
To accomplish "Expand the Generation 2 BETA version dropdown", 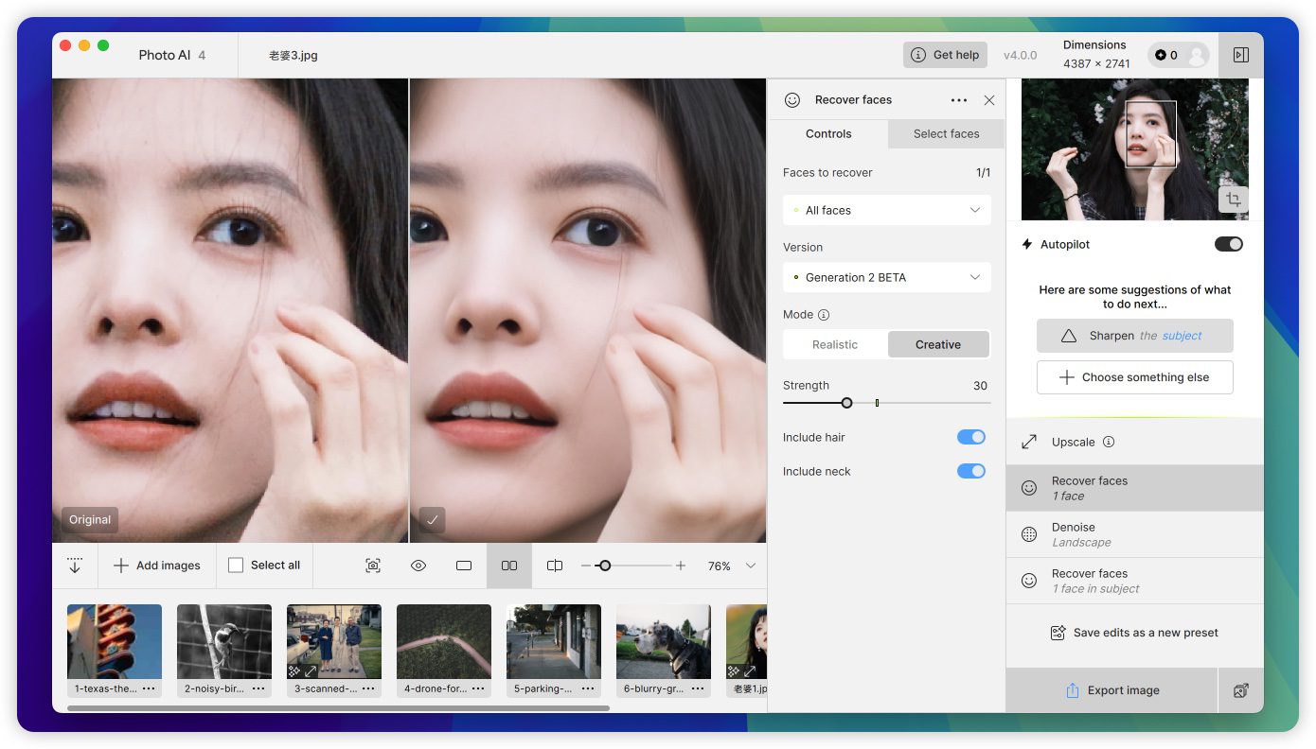I will (x=886, y=277).
